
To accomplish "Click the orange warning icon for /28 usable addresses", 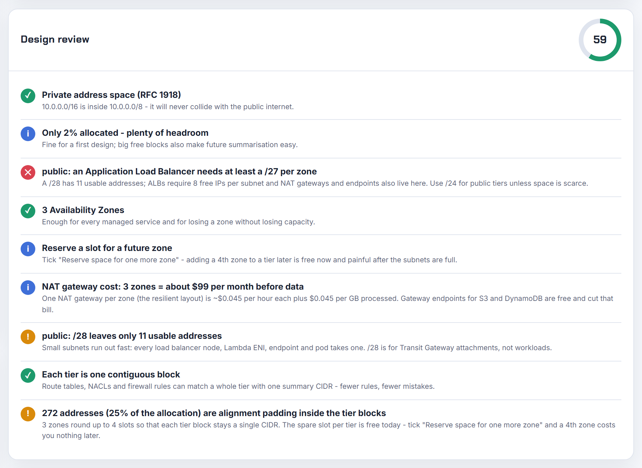I will pos(28,337).
